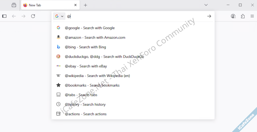Choose @history - Search history

tap(133, 104)
